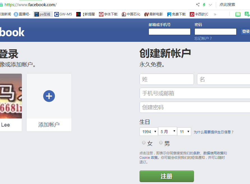Select the Lee profile picture thumbnail
The image size is (250, 184).
(11, 96)
